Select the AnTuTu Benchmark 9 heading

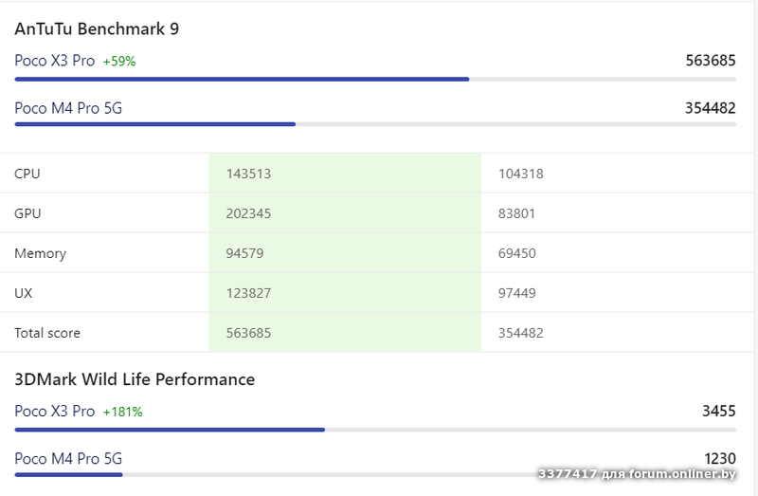tap(97, 28)
